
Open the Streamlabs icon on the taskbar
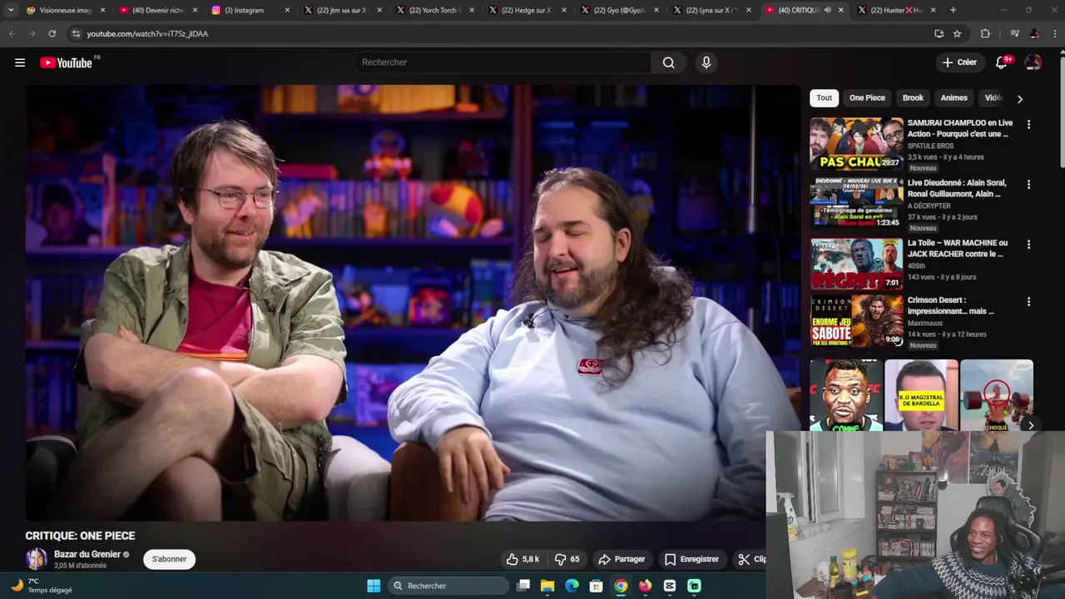694,586
